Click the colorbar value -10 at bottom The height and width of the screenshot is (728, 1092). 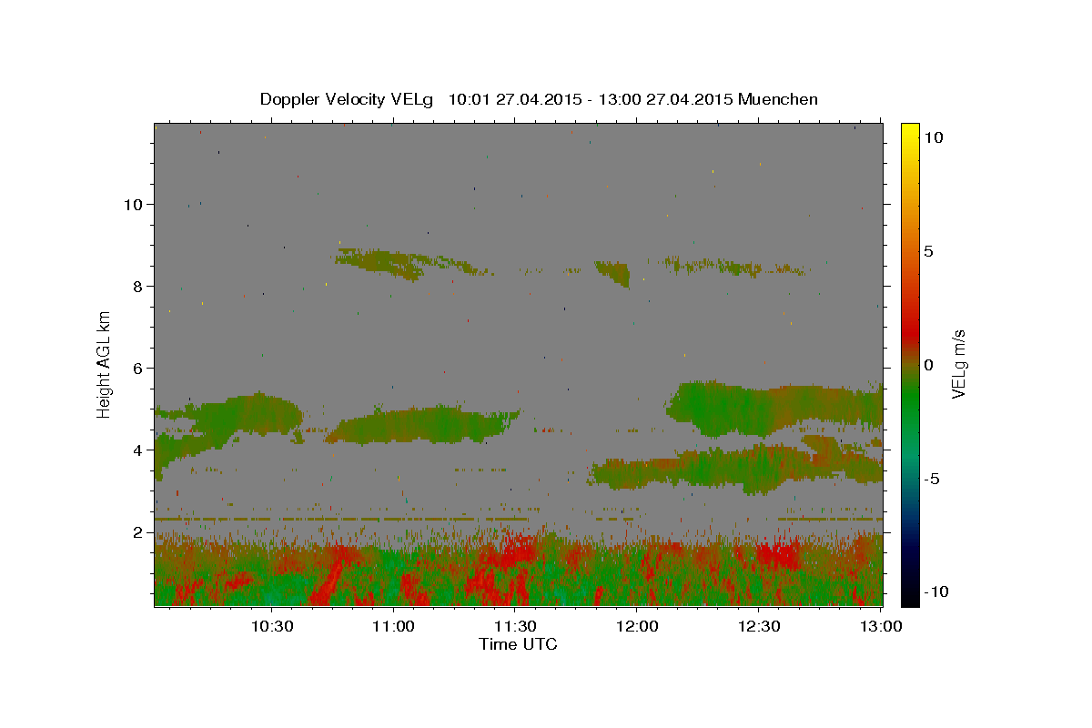click(936, 591)
